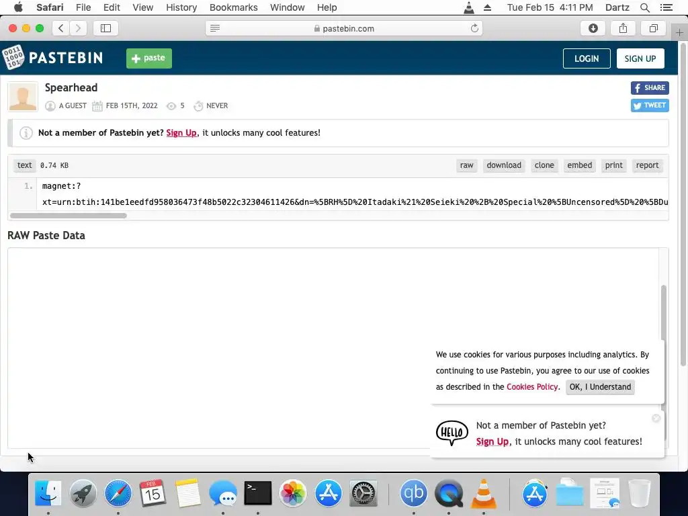Share paste on Facebook
The width and height of the screenshot is (688, 516).
pyautogui.click(x=650, y=88)
